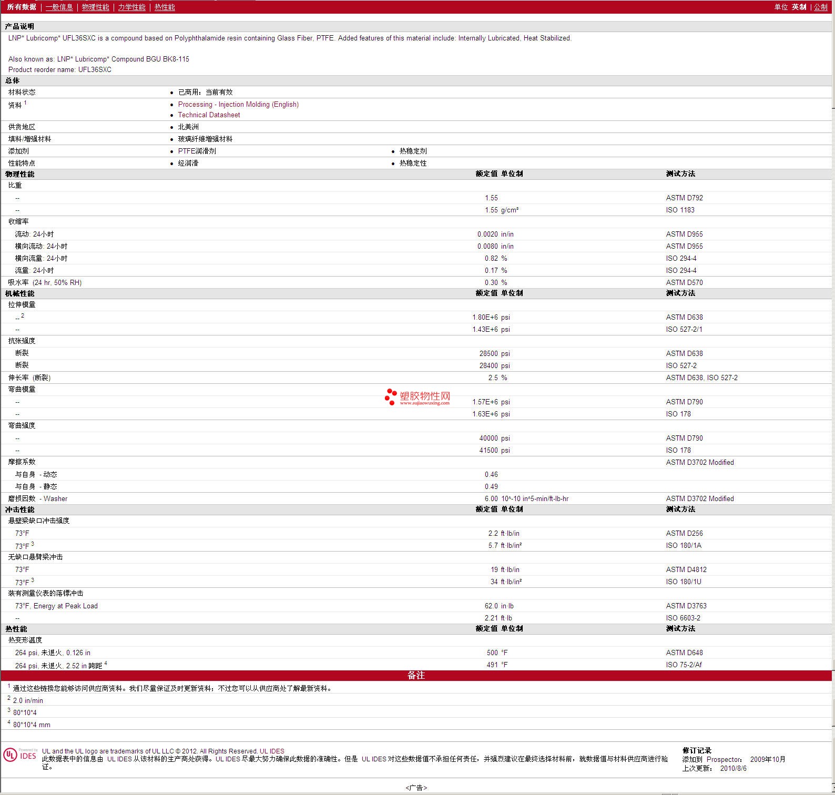Screen dimensions: 835x795
Task: Click '0.82 %' value
Action: 496,258
